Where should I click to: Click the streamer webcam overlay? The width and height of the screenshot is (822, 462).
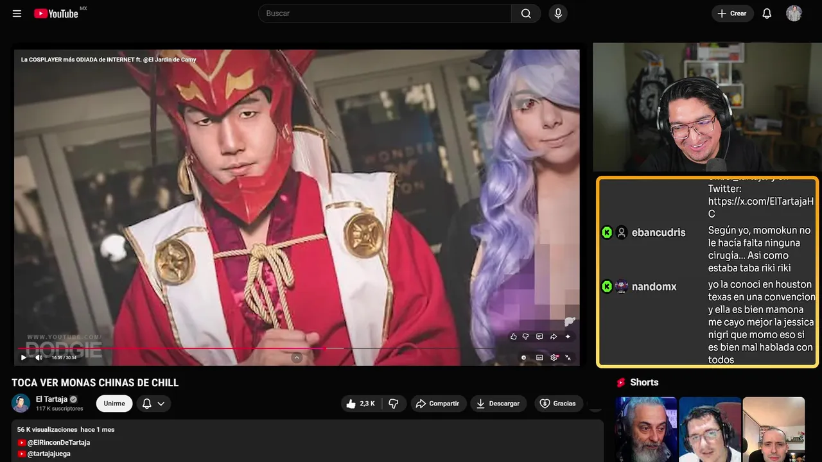(x=707, y=107)
